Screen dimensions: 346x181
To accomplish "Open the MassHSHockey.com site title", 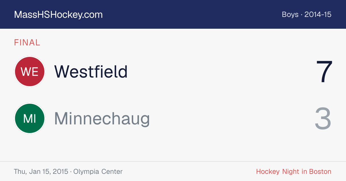I will point(58,15).
